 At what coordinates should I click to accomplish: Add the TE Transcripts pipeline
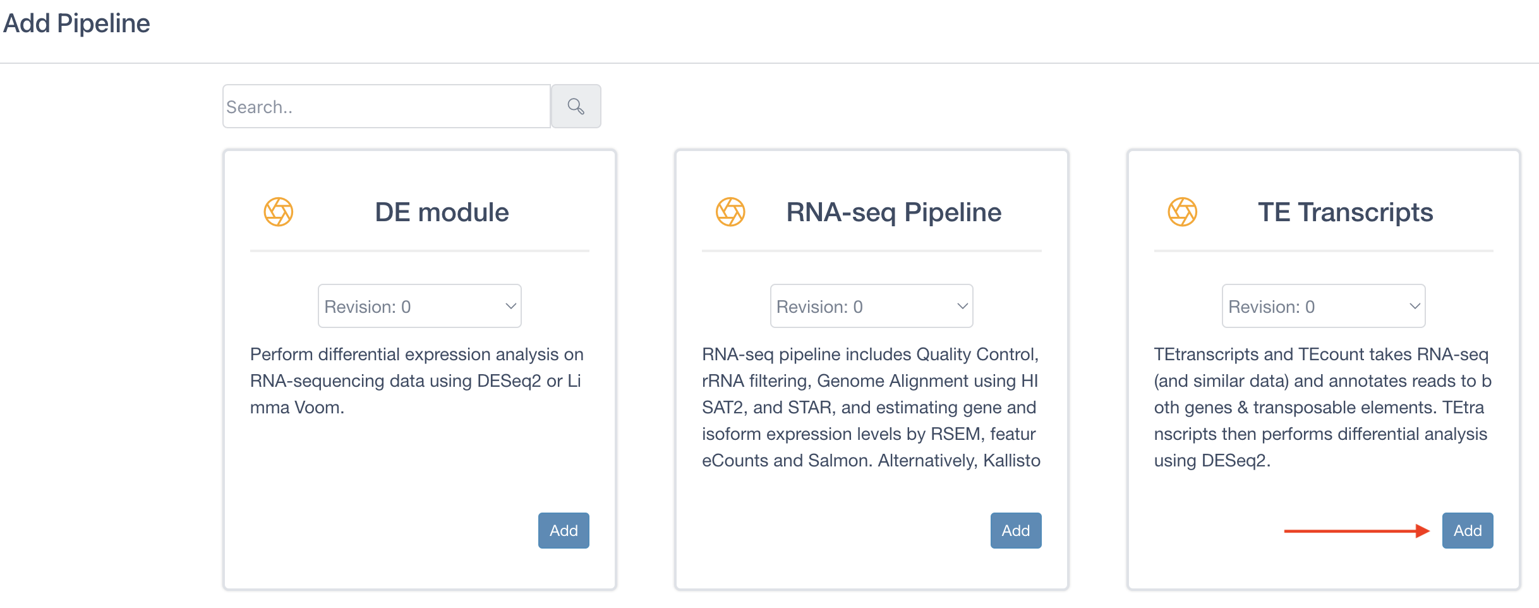[x=1468, y=530]
